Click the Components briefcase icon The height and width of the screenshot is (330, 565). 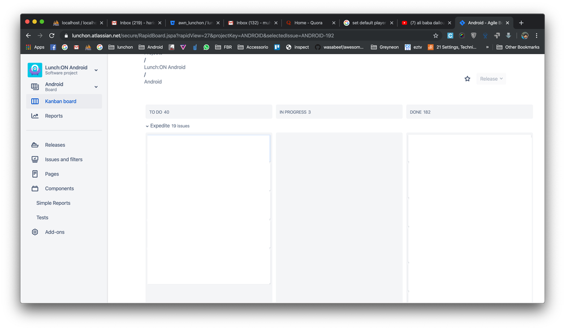point(35,188)
